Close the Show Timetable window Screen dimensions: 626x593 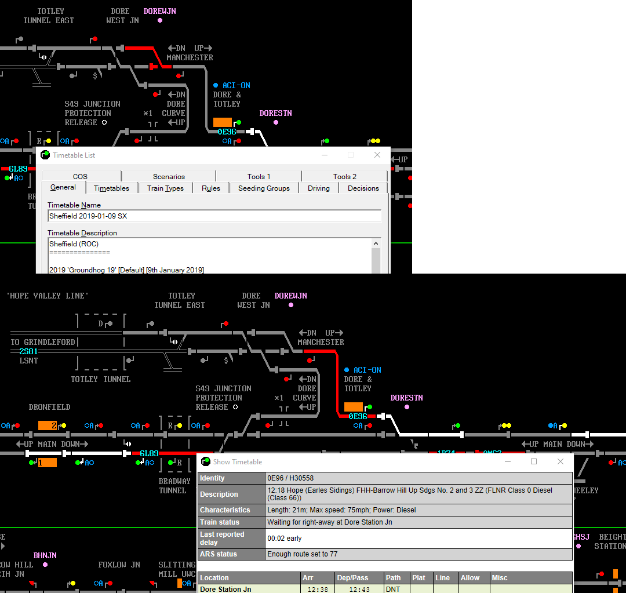click(561, 461)
